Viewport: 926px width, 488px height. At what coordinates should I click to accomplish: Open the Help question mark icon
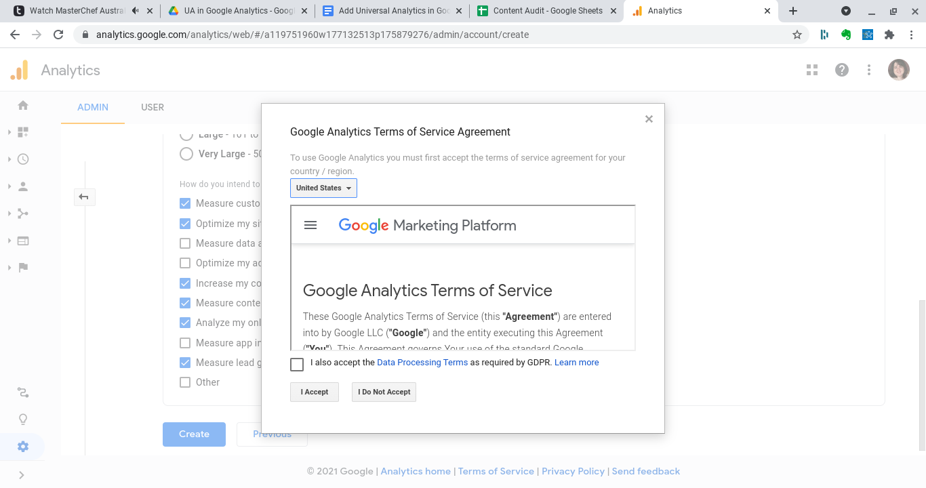point(842,70)
